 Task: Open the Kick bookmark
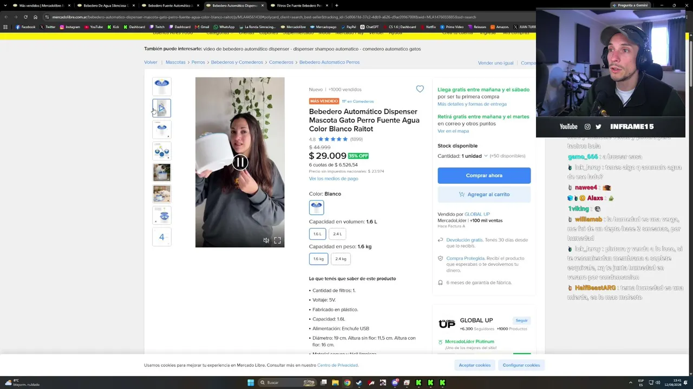click(x=113, y=27)
